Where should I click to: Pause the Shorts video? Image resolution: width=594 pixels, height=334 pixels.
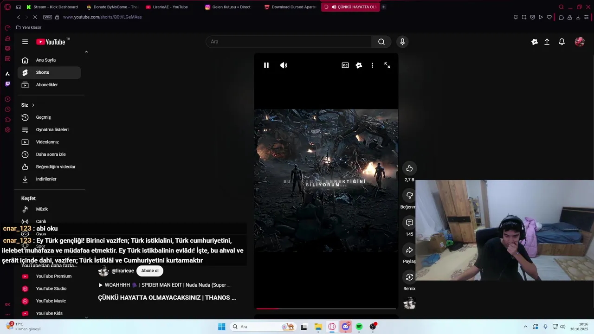266,65
